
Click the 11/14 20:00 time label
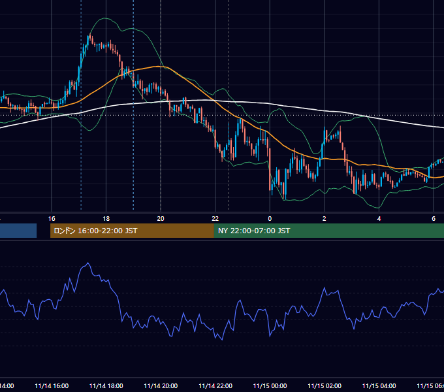(x=161, y=386)
